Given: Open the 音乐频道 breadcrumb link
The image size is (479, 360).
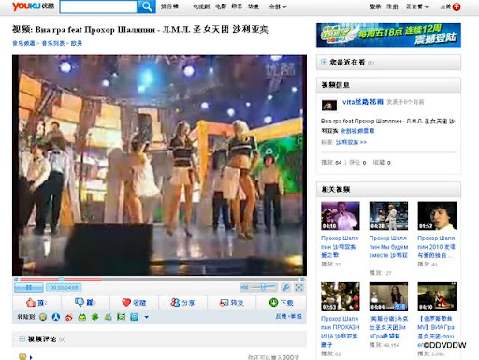Looking at the screenshot, I should click(23, 43).
